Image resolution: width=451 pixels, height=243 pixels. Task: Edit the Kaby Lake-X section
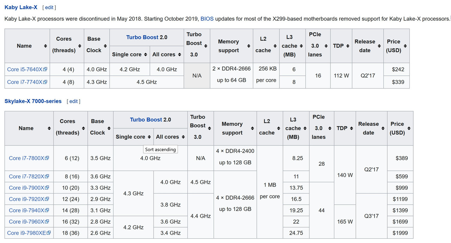click(49, 7)
